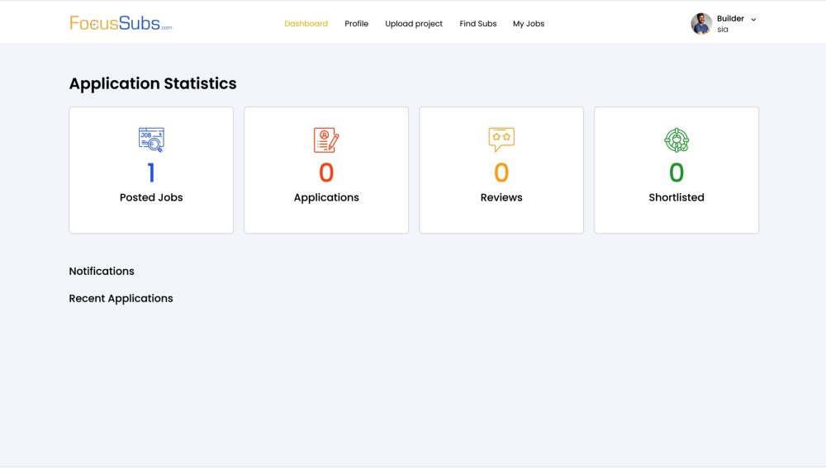Image resolution: width=826 pixels, height=468 pixels.
Task: Click the Notifications section heading
Action: point(102,271)
